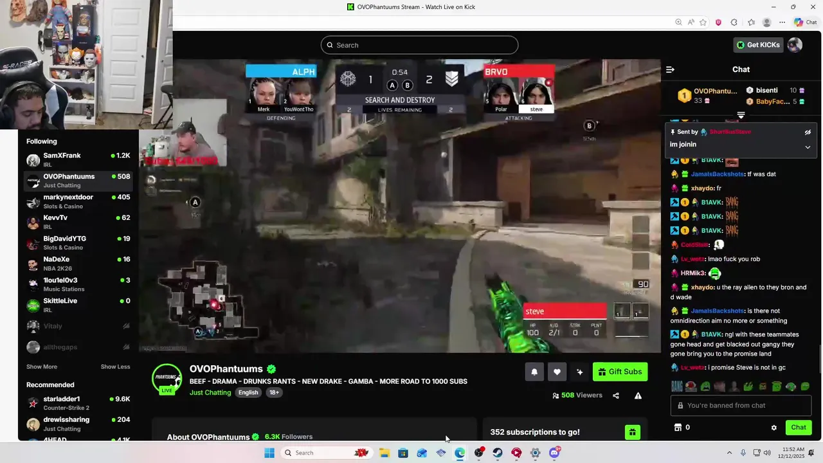Click the browser zoom magnifier icon
Screen dimensions: 823x463
(x=678, y=23)
